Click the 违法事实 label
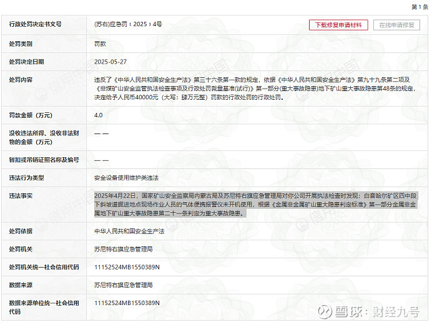The width and height of the screenshot is (432, 325). click(21, 196)
